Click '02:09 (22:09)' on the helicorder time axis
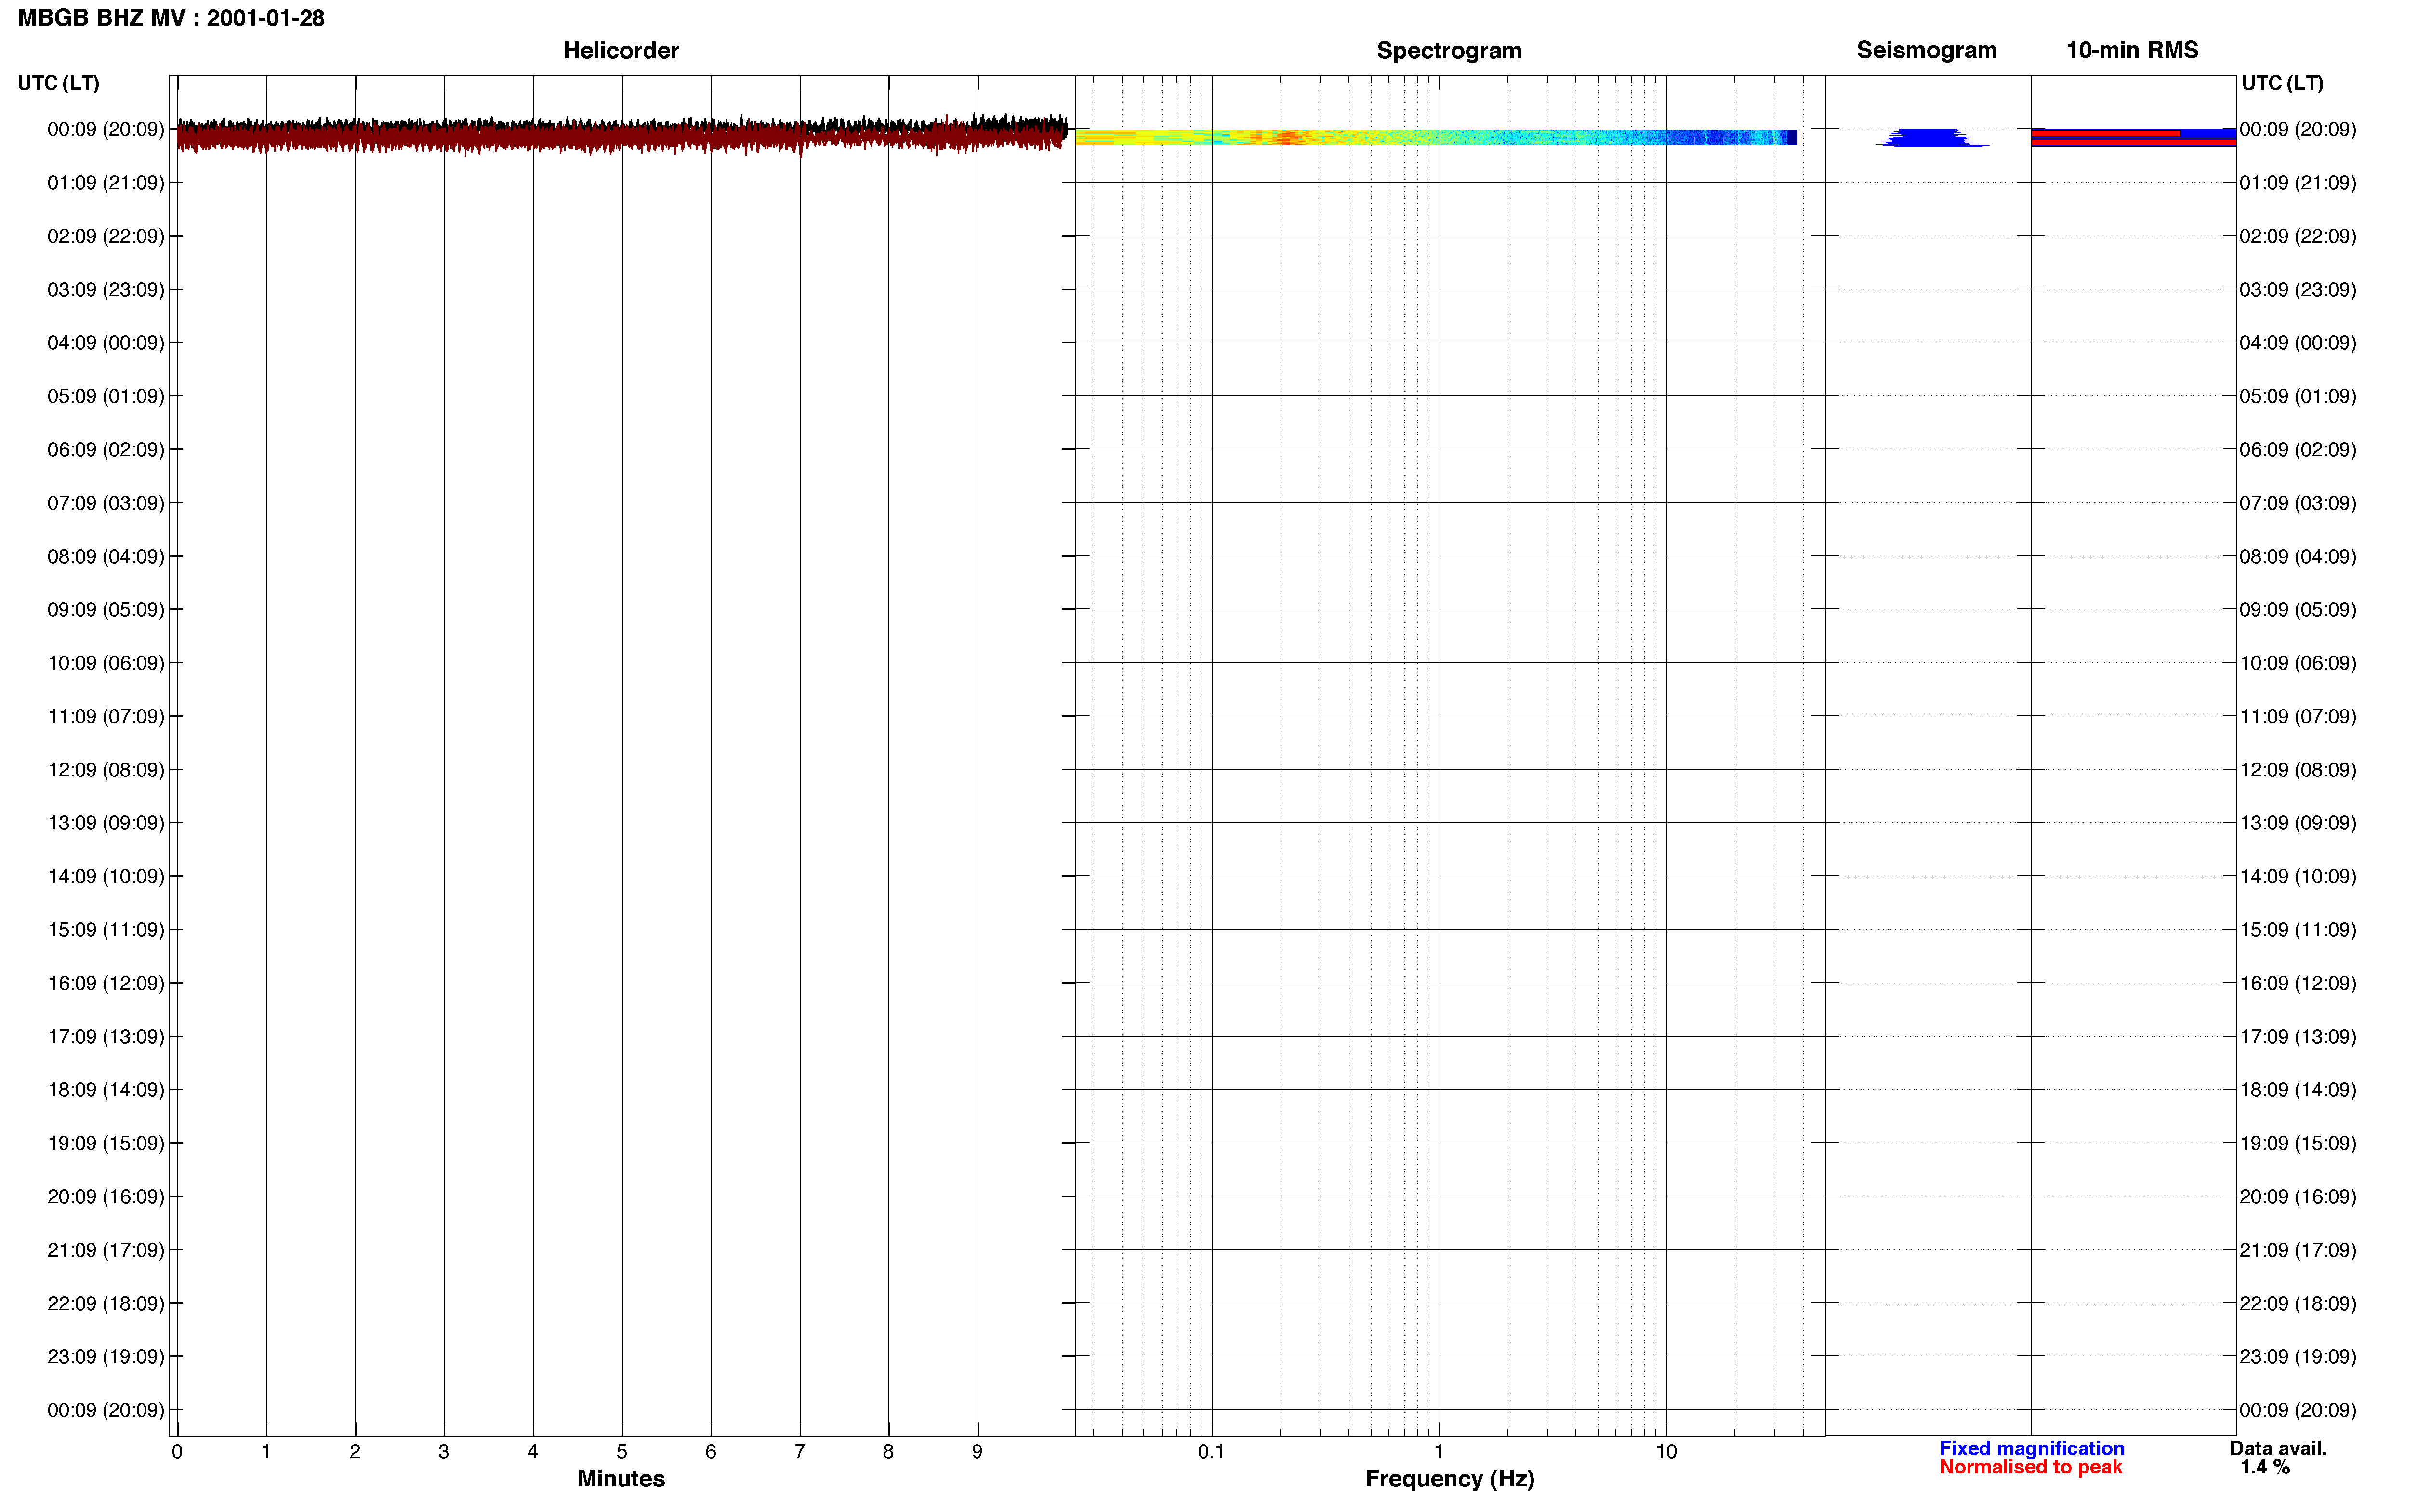The width and height of the screenshot is (2418, 1512). click(x=106, y=236)
